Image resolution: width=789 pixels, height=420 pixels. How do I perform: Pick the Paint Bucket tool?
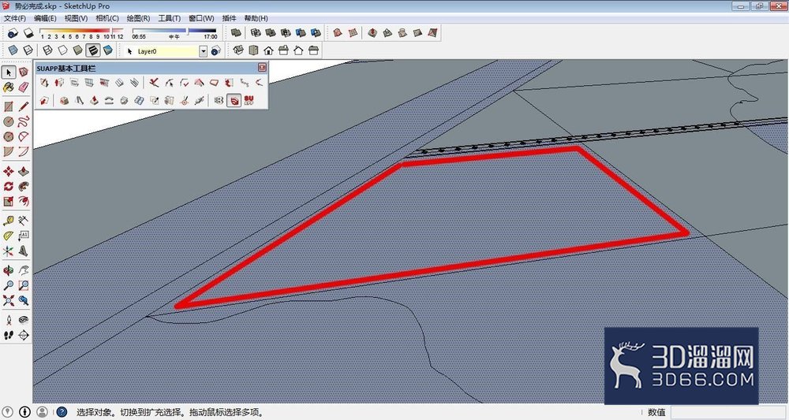(9, 87)
